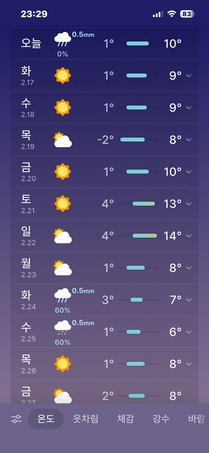
Task: Expand the 화 2.17 forecast details
Action: [189, 76]
